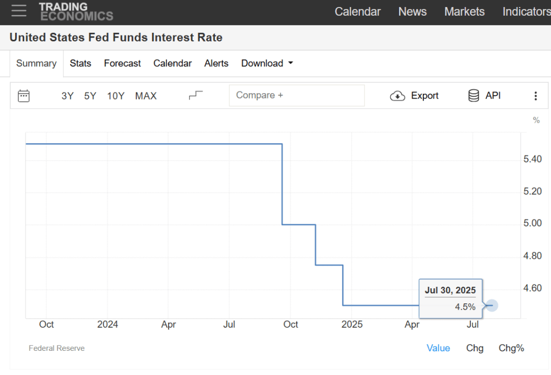Click the Export cloud download icon
Viewport: 551px width, 375px height.
pyautogui.click(x=397, y=96)
